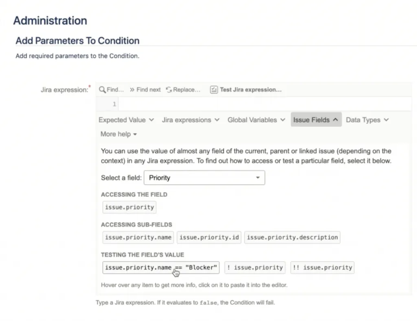Insert the ! issue.priority snippet
The width and height of the screenshot is (417, 321).
pyautogui.click(x=255, y=267)
